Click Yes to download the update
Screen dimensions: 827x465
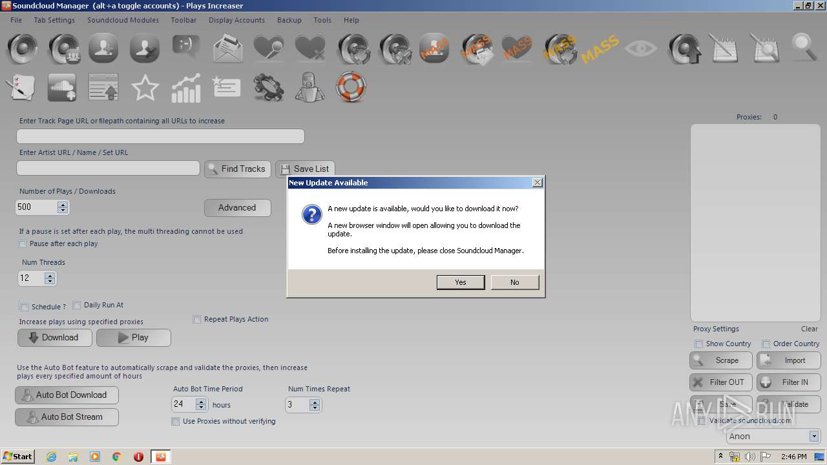(461, 282)
